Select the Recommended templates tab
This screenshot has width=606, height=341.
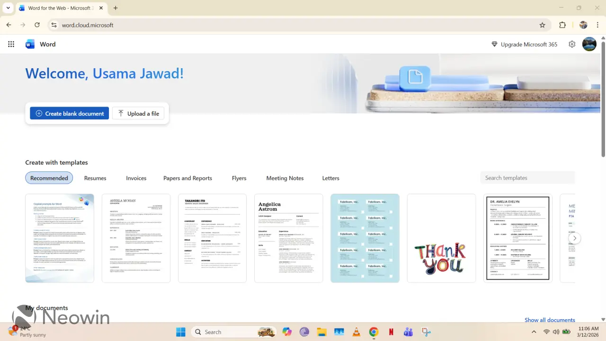coord(49,178)
